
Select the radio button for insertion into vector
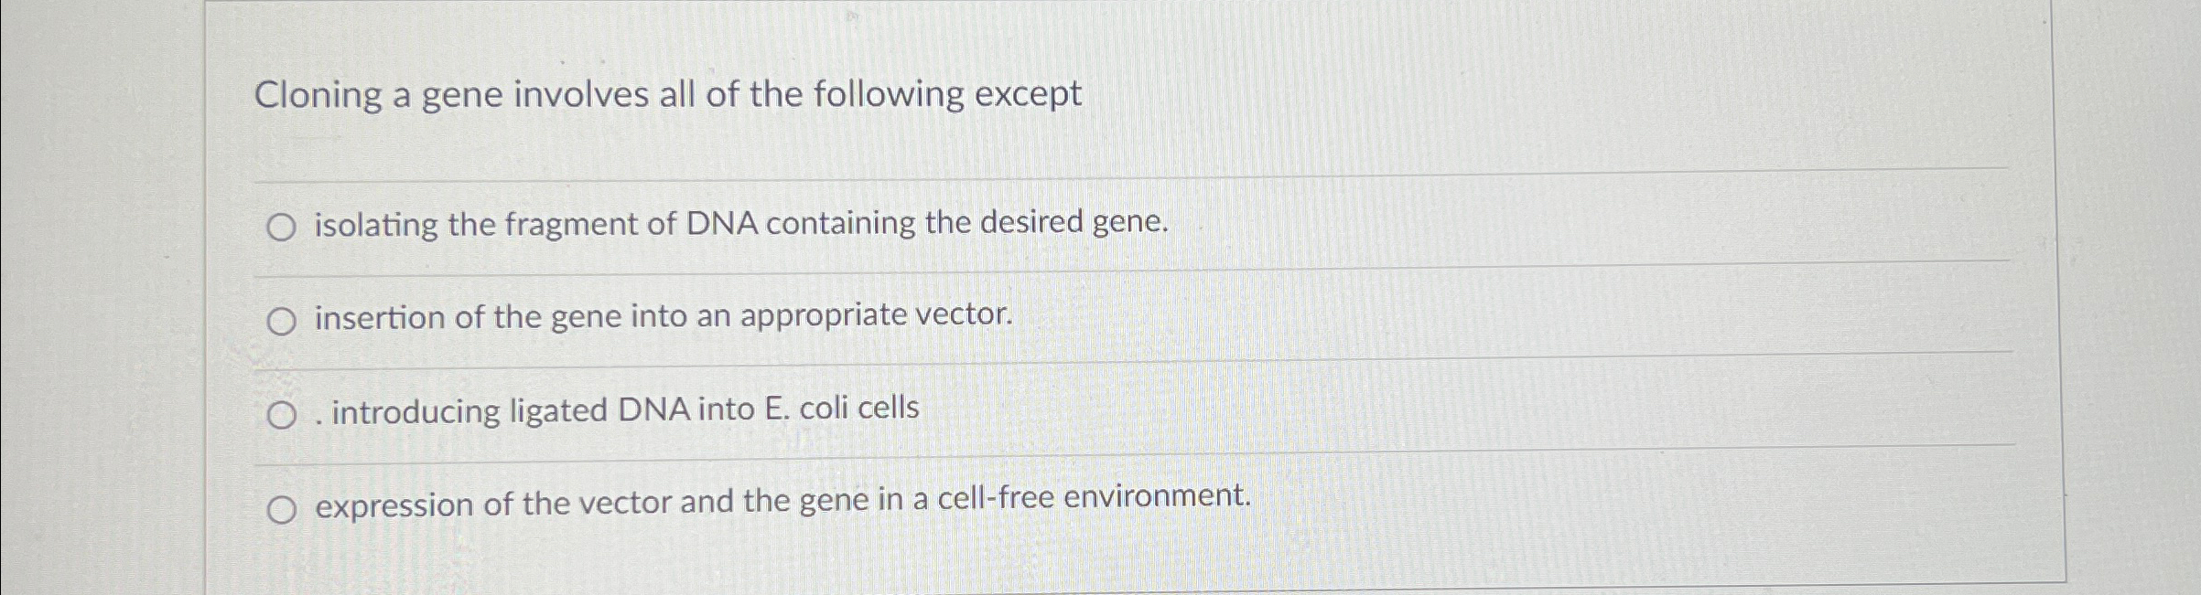284,320
